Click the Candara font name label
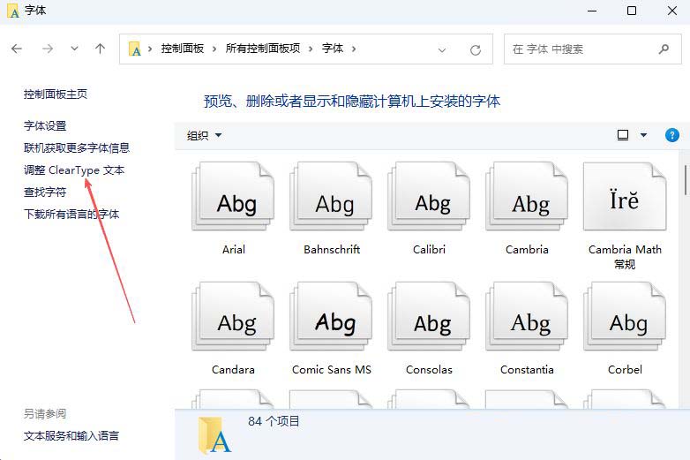 click(233, 370)
